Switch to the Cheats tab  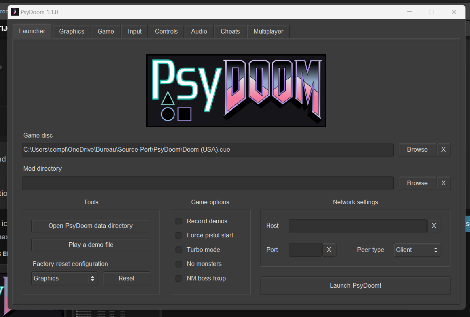230,31
